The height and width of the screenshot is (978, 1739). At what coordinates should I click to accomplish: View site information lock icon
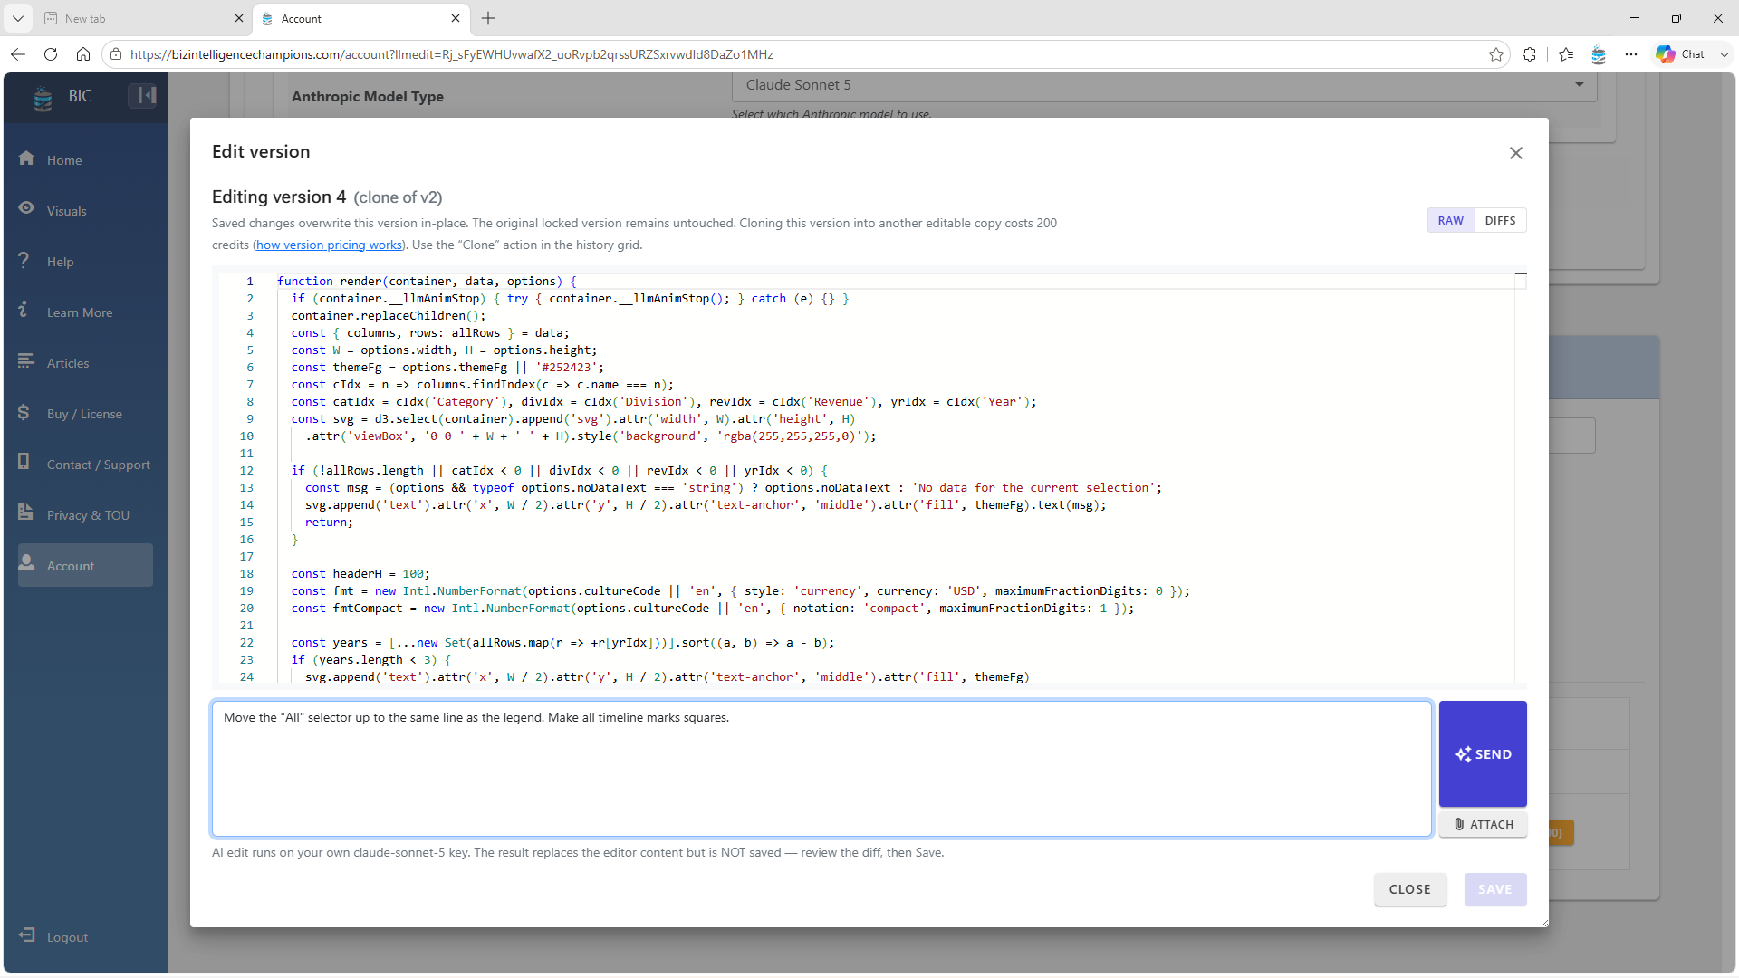pyautogui.click(x=116, y=54)
